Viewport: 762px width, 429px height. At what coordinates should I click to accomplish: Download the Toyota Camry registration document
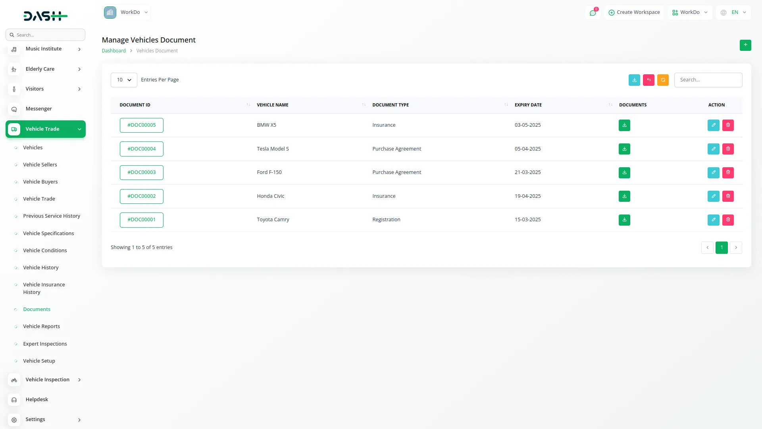point(624,220)
